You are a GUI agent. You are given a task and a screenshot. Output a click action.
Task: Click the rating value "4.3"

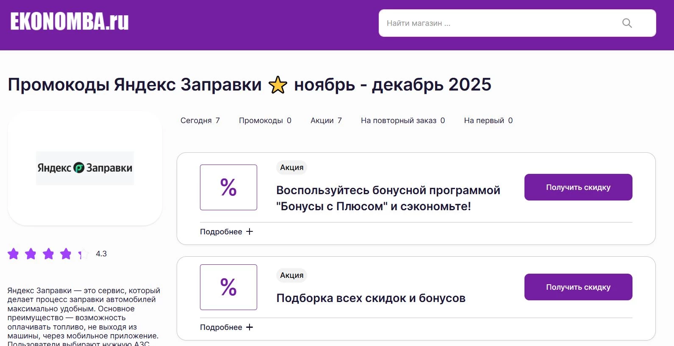(x=101, y=254)
